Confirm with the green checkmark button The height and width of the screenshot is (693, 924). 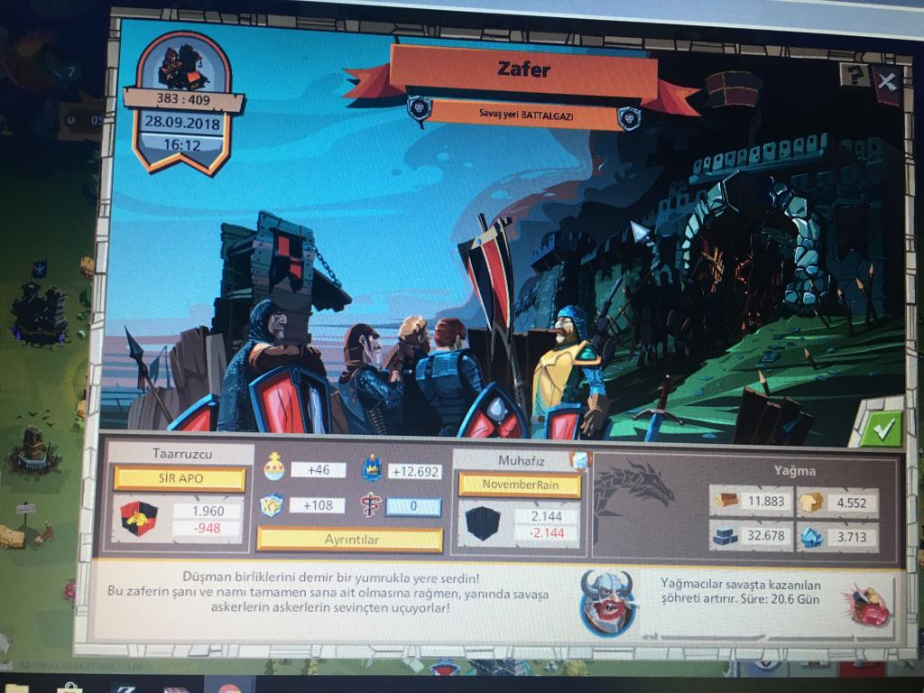pos(882,429)
